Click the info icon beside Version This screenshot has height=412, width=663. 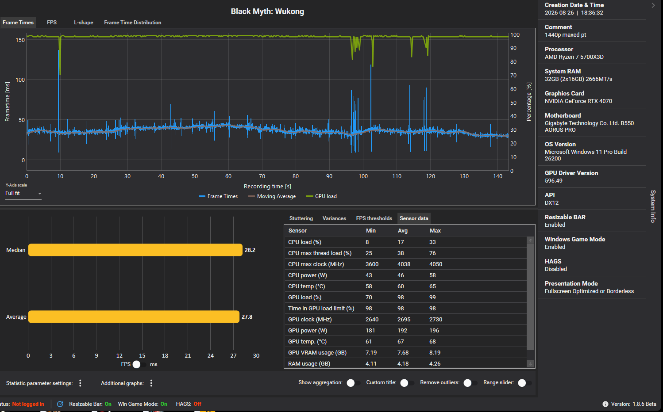[605, 404]
